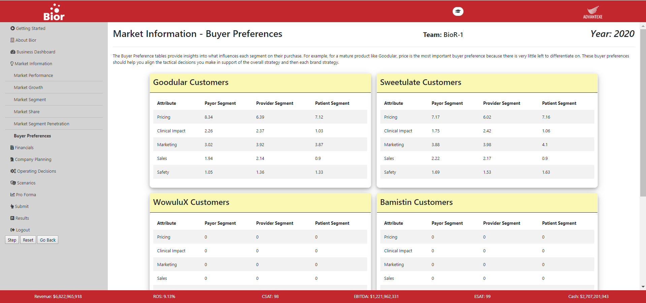Collapse Market Information menu

[33, 63]
